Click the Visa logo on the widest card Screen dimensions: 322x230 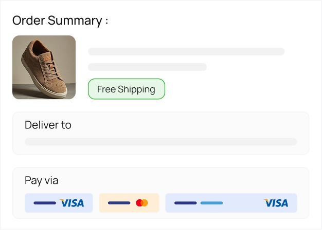pyautogui.click(x=276, y=203)
